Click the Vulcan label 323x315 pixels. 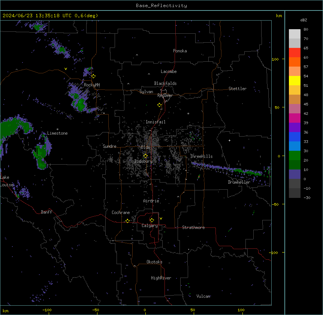click(203, 296)
